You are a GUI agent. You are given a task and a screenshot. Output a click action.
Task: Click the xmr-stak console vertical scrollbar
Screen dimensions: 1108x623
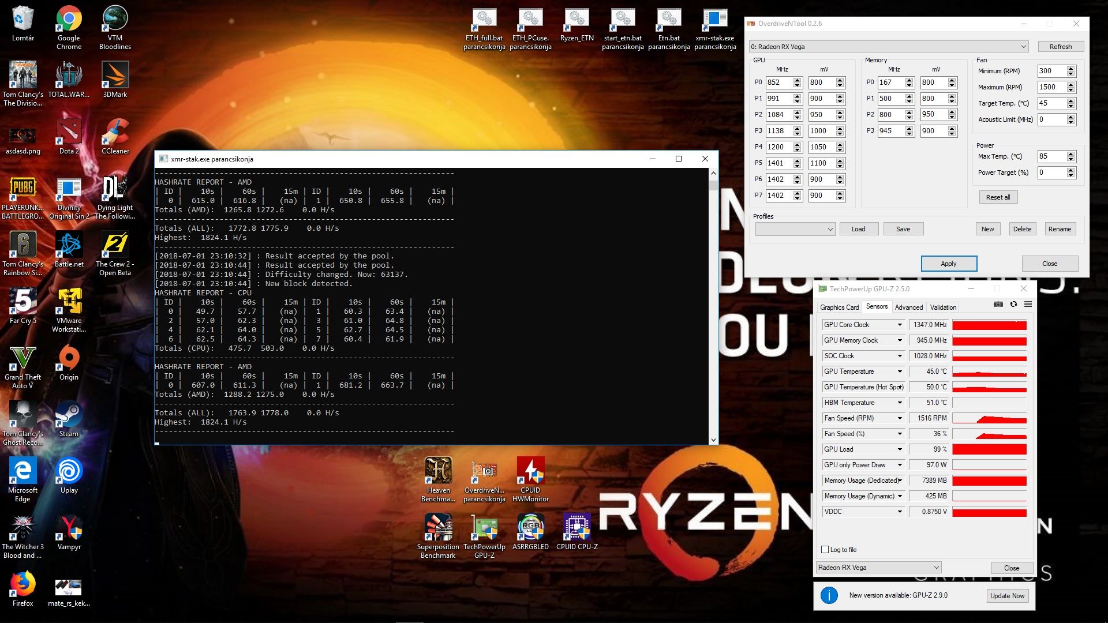(x=713, y=306)
